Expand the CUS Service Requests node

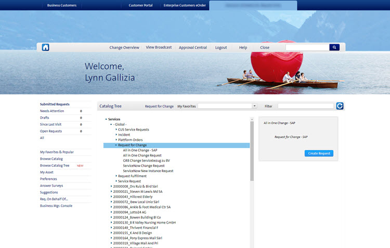(116, 129)
